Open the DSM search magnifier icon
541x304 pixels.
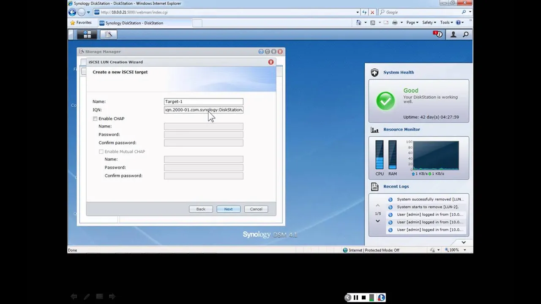pos(465,35)
